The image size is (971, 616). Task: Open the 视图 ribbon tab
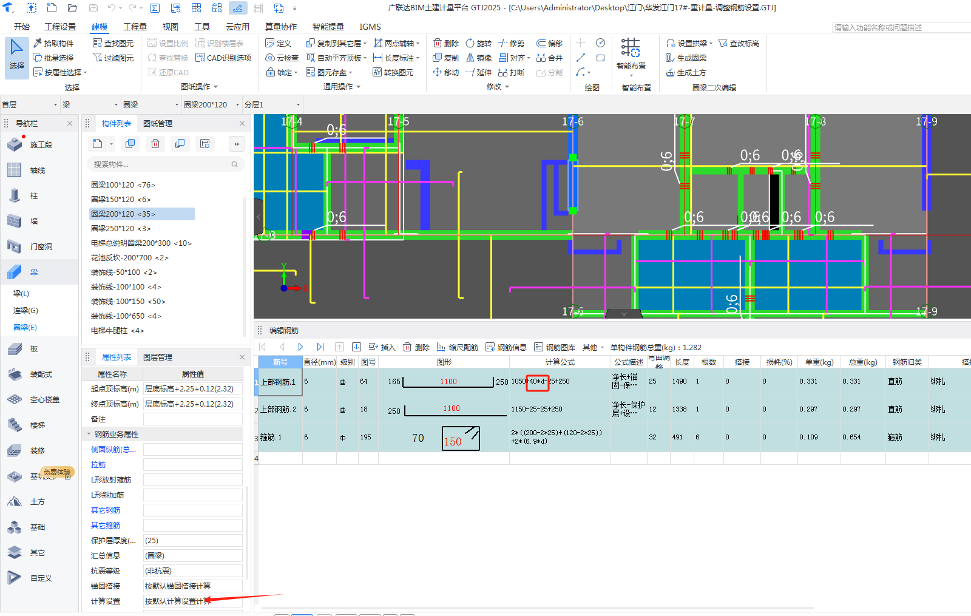coord(171,27)
